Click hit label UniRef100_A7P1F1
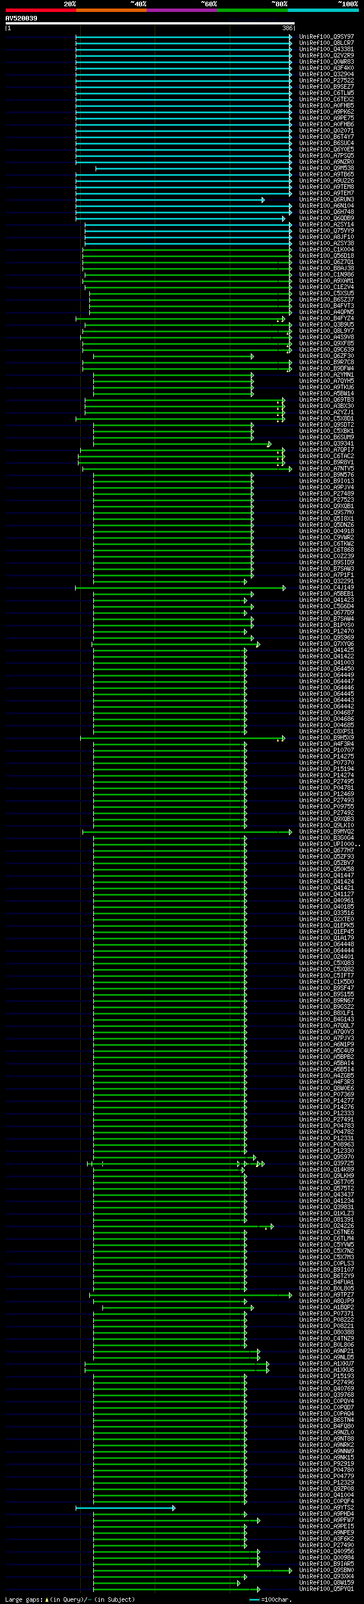 [326, 575]
